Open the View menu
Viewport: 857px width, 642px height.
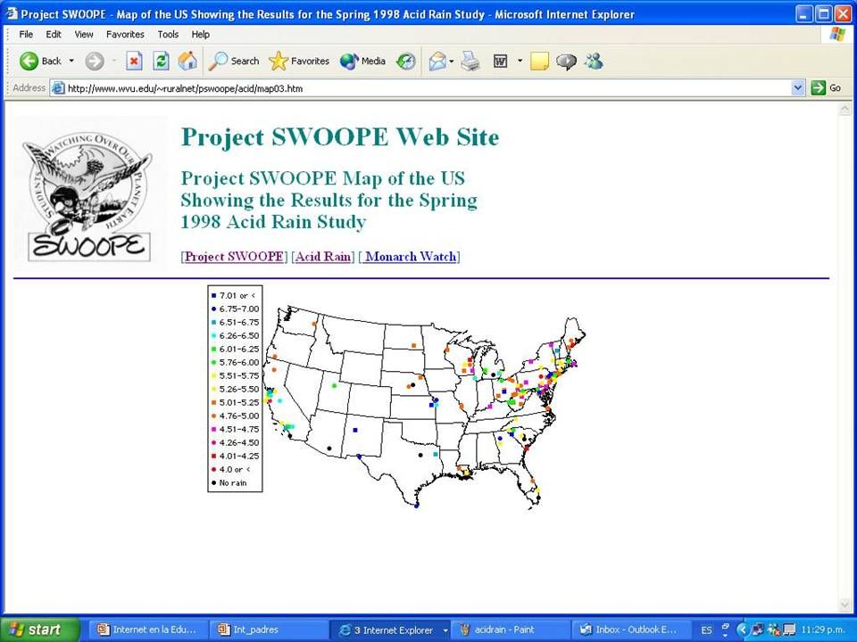point(84,35)
